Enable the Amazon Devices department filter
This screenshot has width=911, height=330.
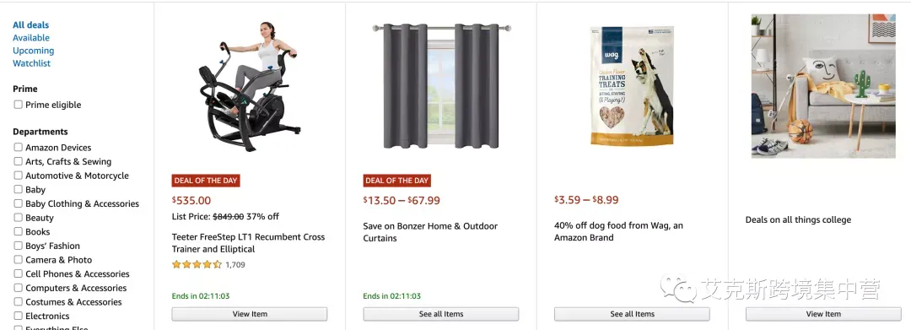18,147
